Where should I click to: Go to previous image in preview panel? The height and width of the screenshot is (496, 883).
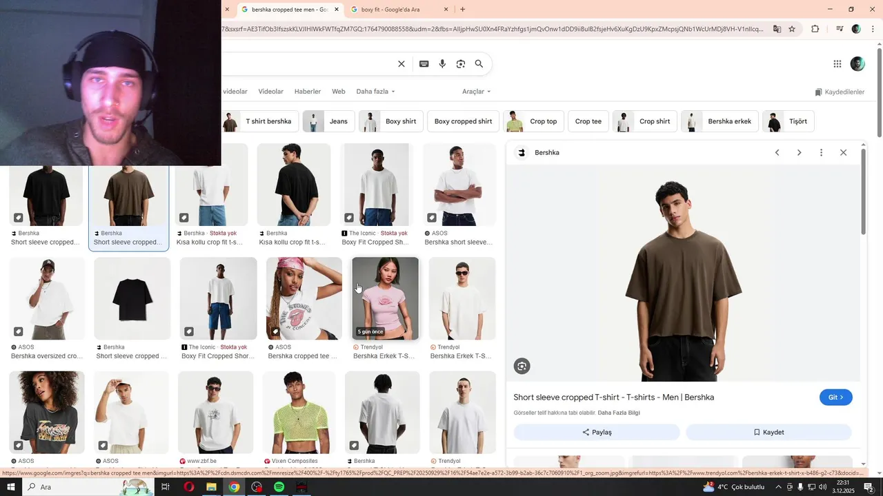tap(777, 153)
